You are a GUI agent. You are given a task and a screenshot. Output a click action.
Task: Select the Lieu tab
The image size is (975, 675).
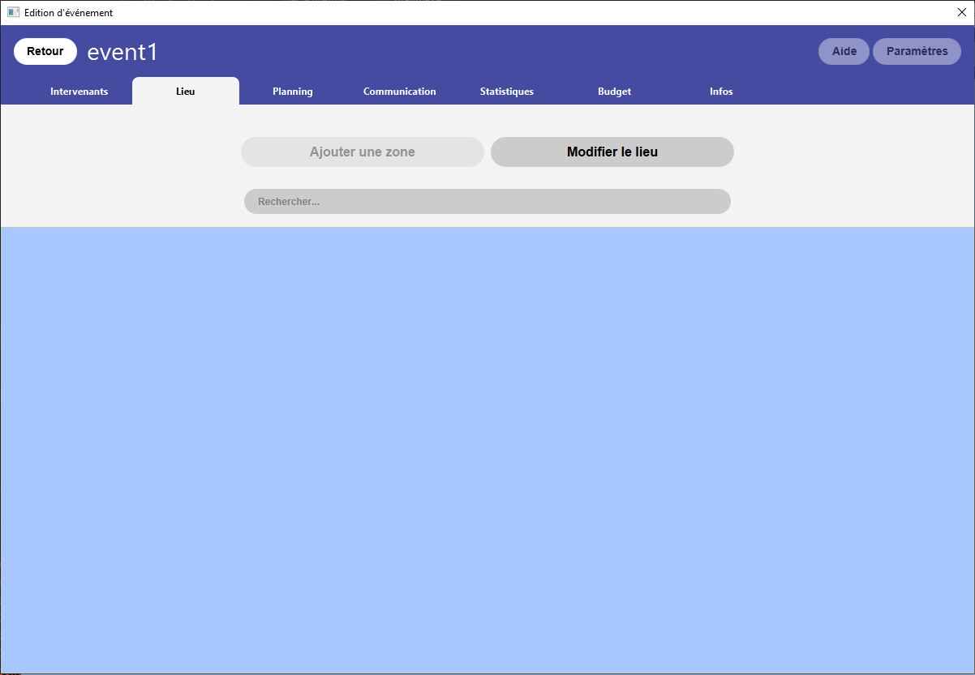point(186,92)
